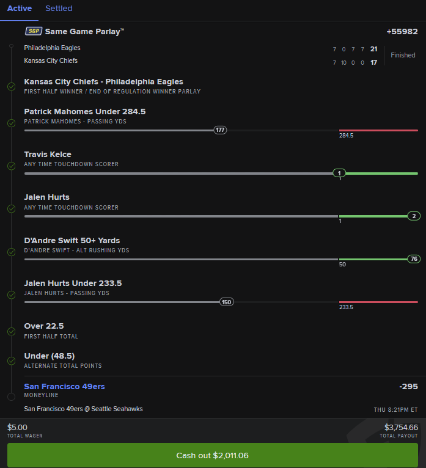Click the check icon next to D'Andre Swift
The image size is (426, 468).
tap(12, 252)
